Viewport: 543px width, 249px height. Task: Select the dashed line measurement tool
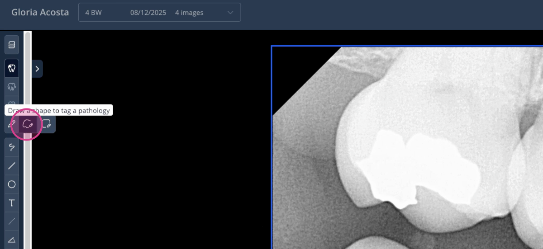point(12,221)
